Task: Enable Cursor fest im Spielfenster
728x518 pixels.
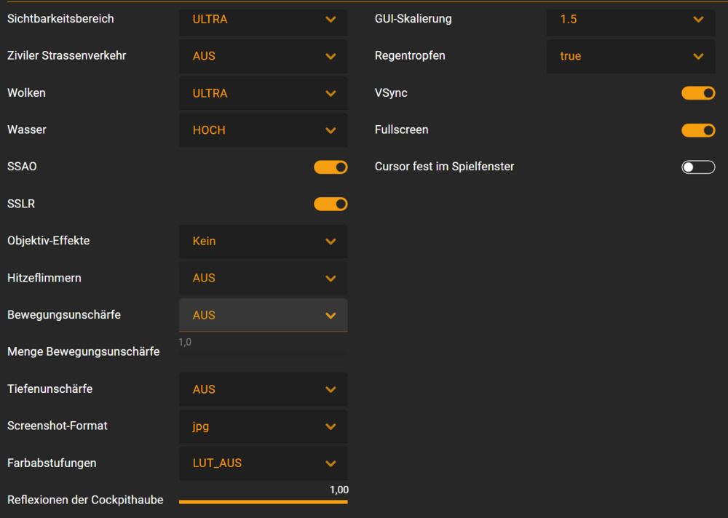Action: (698, 167)
